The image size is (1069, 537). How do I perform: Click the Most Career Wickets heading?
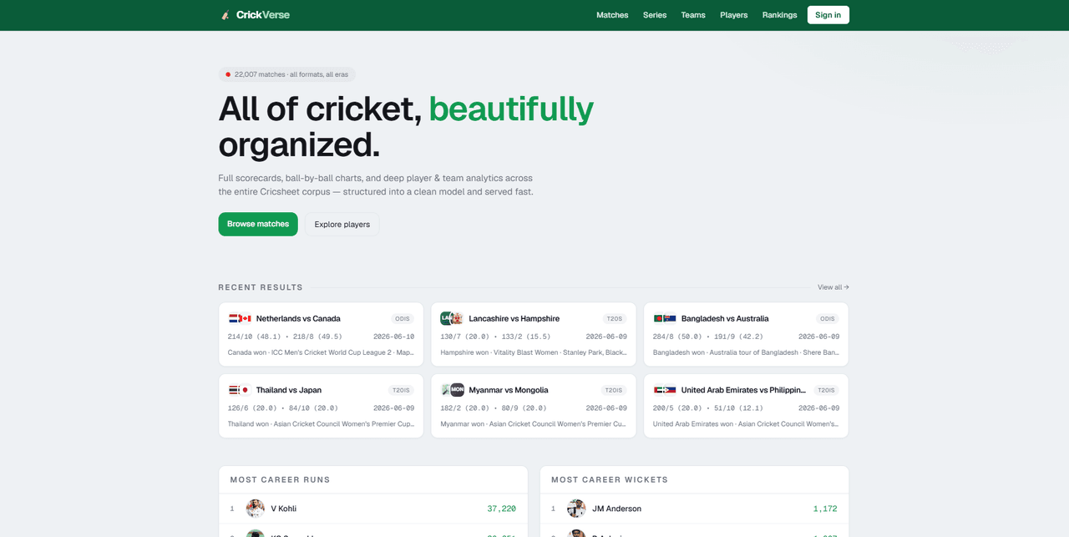point(609,479)
